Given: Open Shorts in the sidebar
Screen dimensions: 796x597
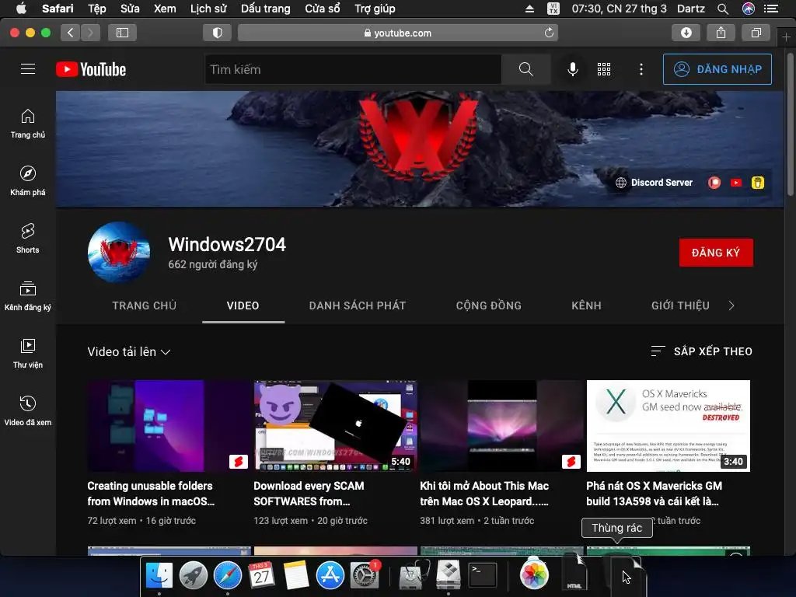Looking at the screenshot, I should click(28, 238).
